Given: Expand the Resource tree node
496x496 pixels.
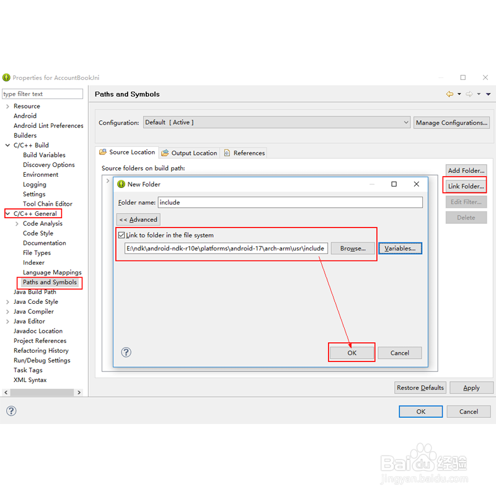Looking at the screenshot, I should (x=7, y=106).
